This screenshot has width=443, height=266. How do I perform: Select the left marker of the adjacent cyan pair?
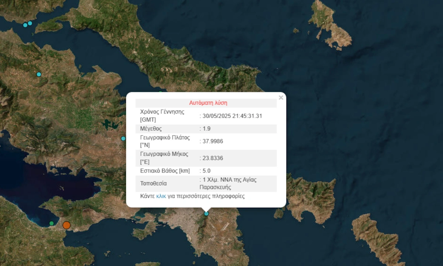(25, 25)
